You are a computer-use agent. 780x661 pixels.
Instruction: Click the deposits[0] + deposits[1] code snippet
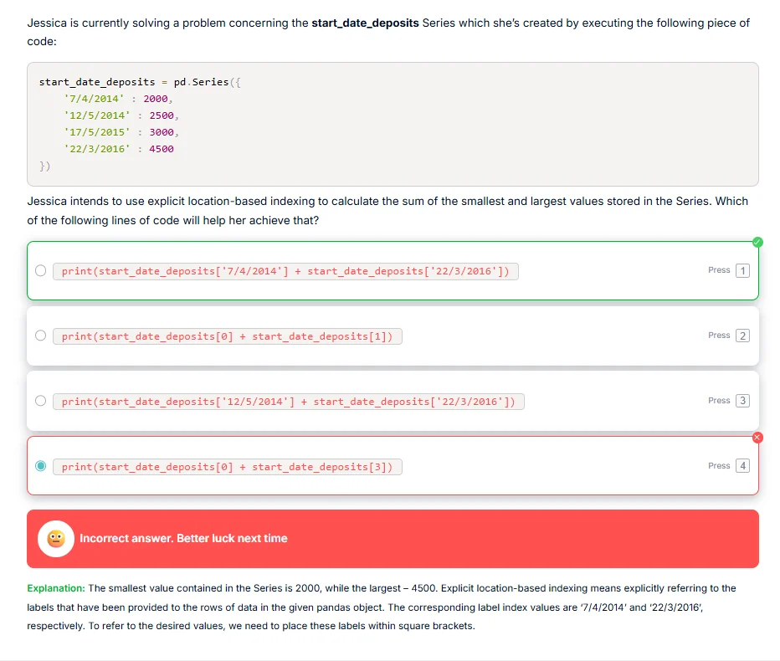(227, 336)
